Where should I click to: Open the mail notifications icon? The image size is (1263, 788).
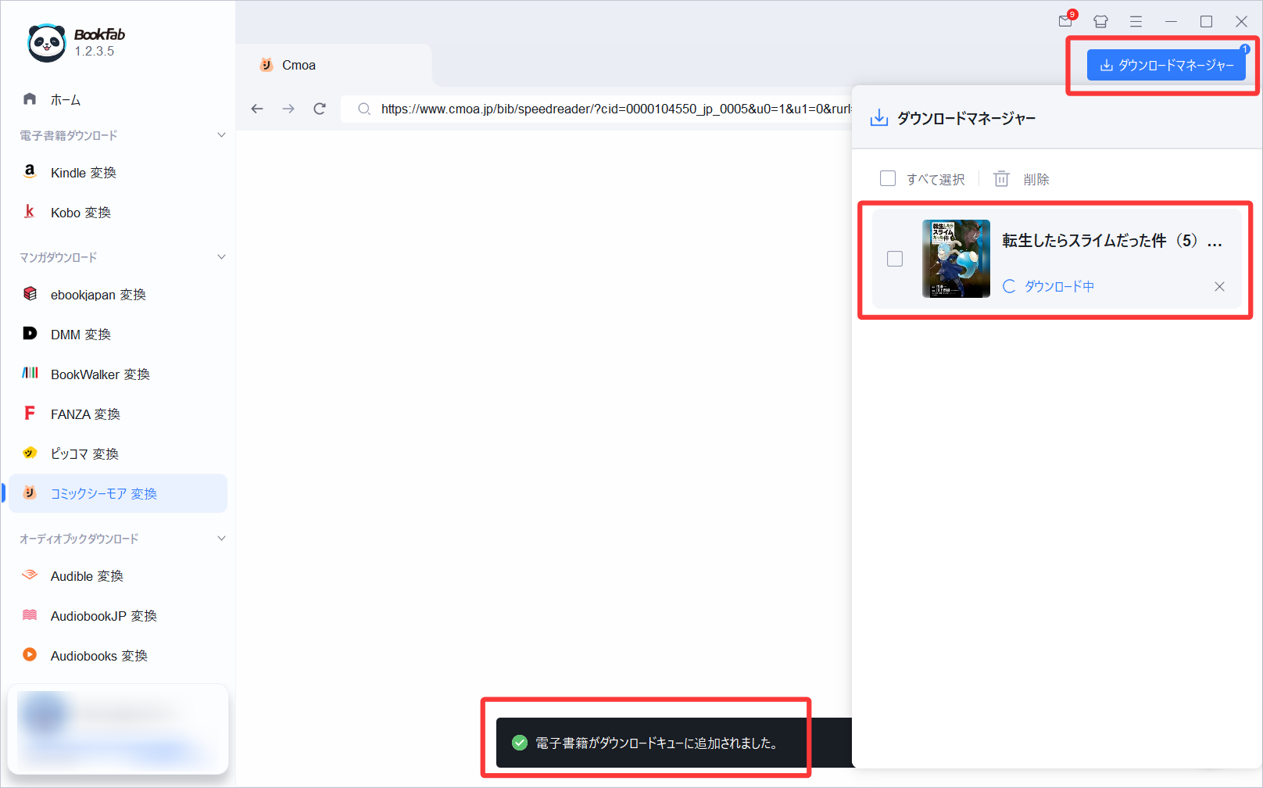pos(1066,20)
